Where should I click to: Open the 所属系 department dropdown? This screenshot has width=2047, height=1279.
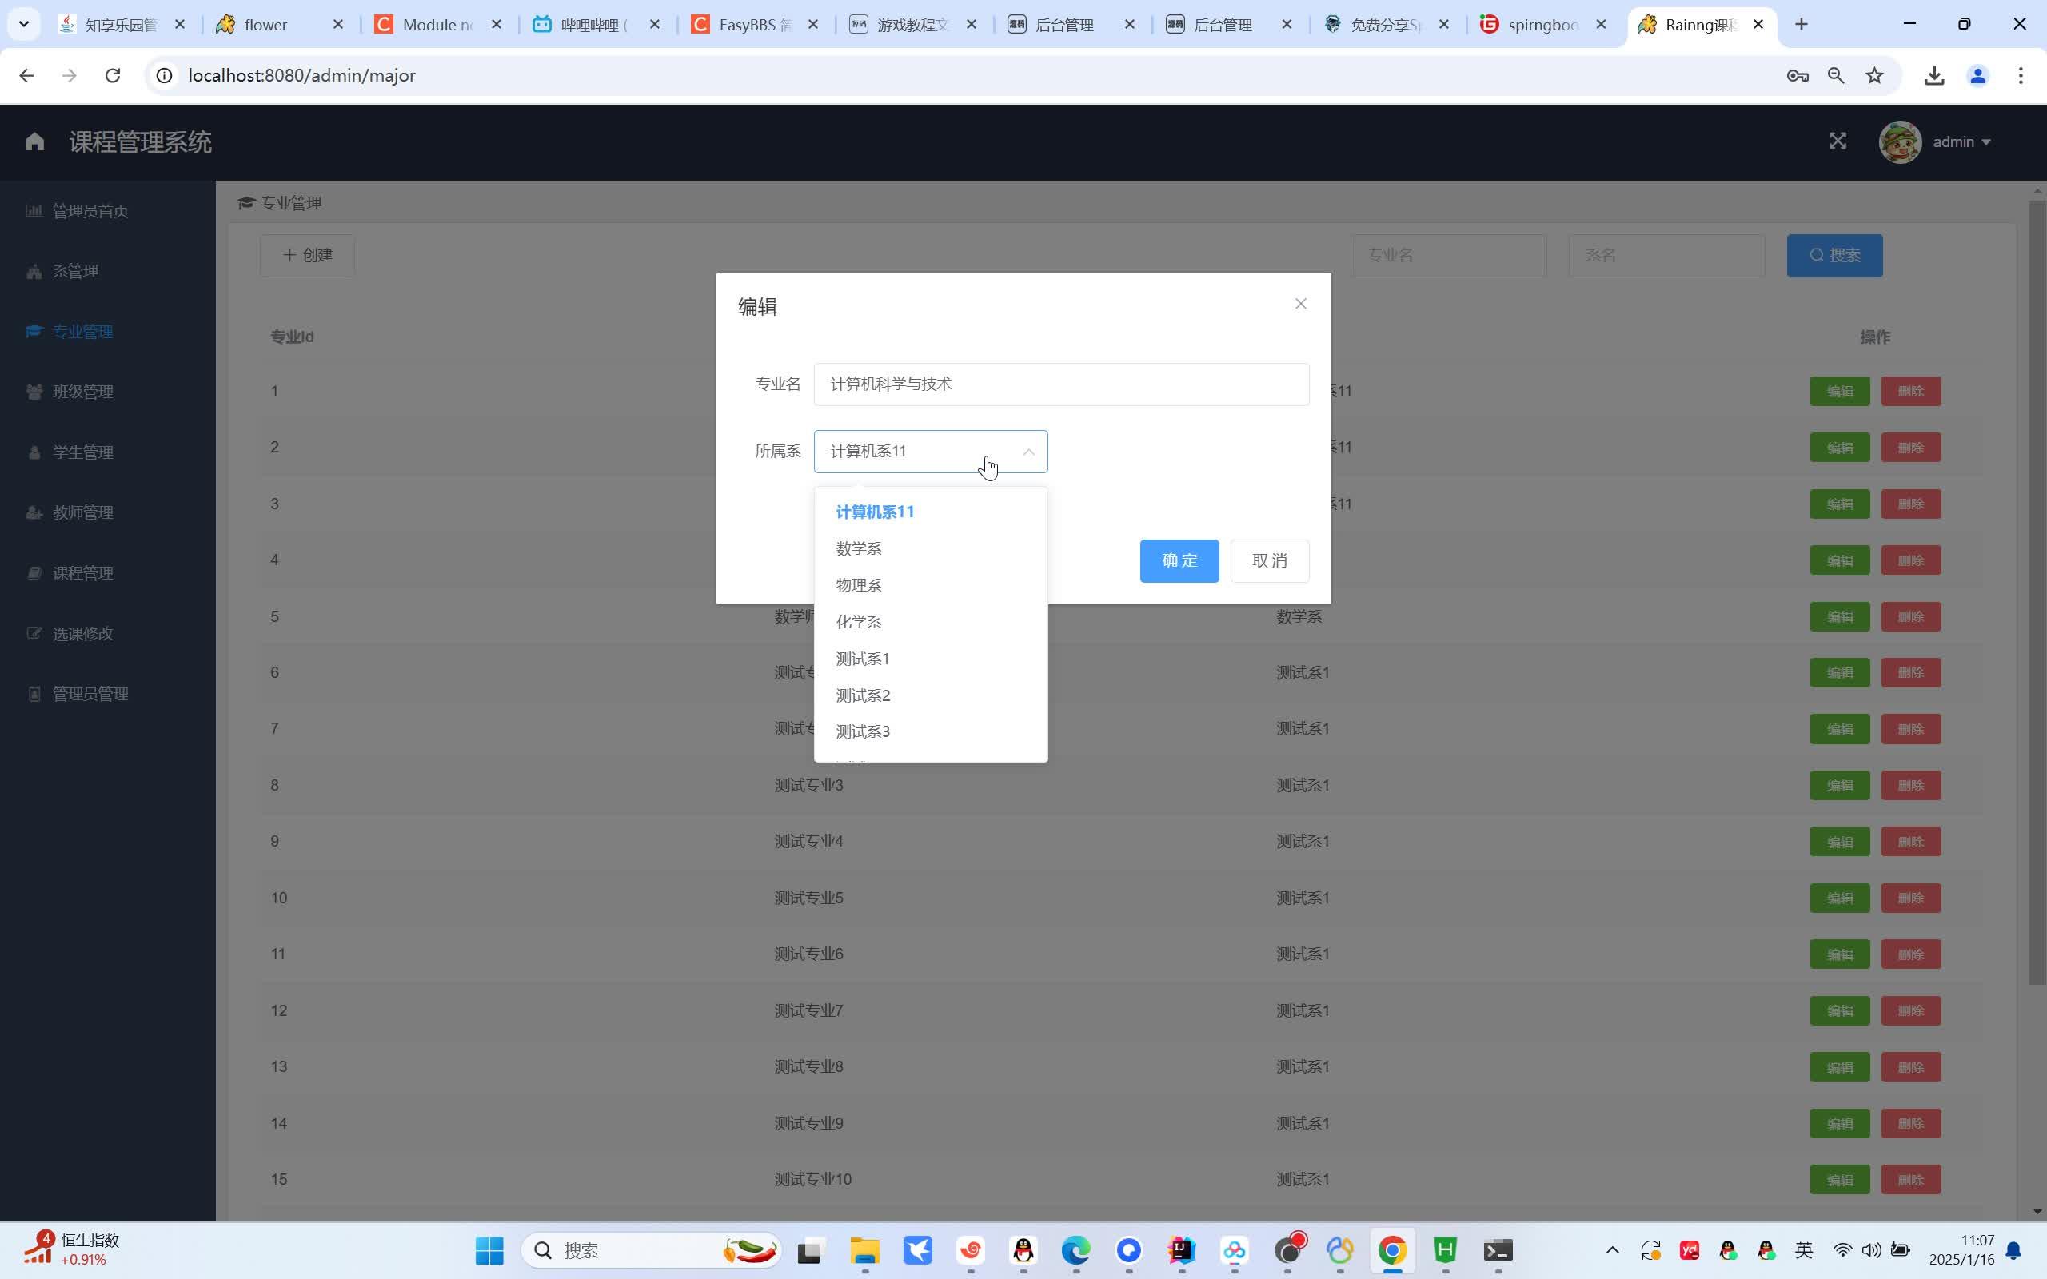click(x=929, y=451)
